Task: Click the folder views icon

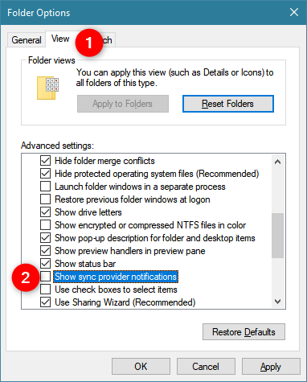Action: point(47,88)
